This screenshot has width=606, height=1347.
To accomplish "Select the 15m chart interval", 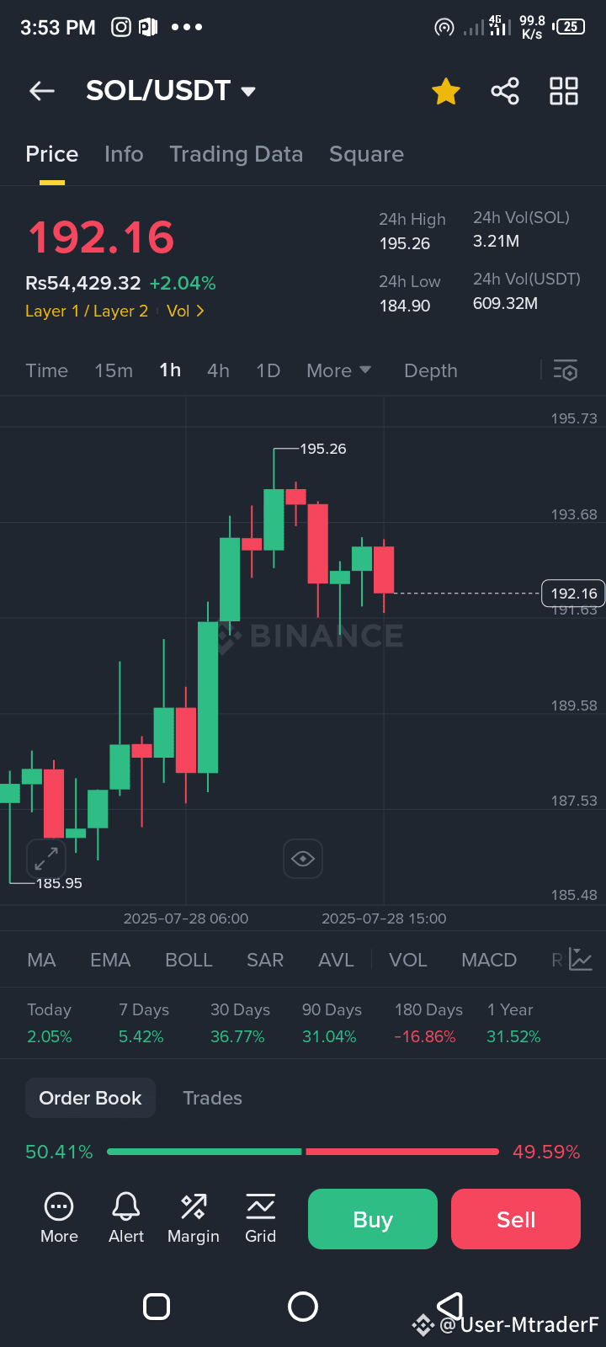I will [114, 370].
